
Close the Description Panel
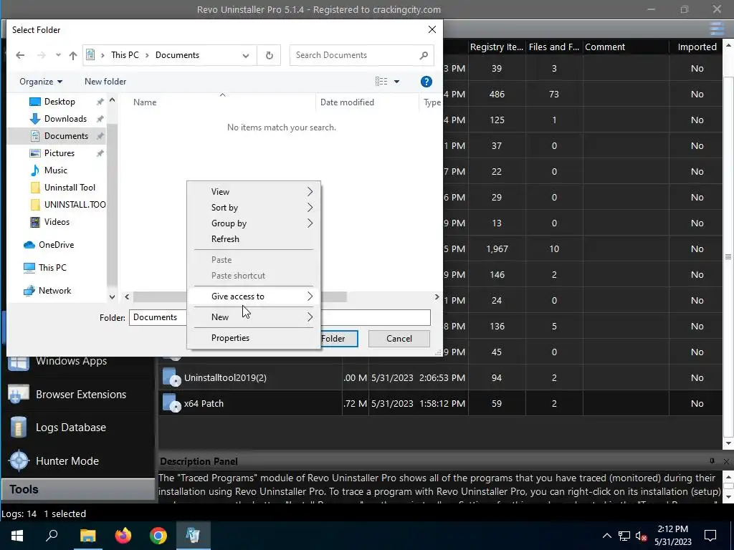[x=727, y=461]
